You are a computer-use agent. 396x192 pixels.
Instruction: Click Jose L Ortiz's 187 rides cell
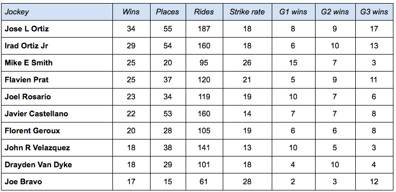(x=204, y=29)
